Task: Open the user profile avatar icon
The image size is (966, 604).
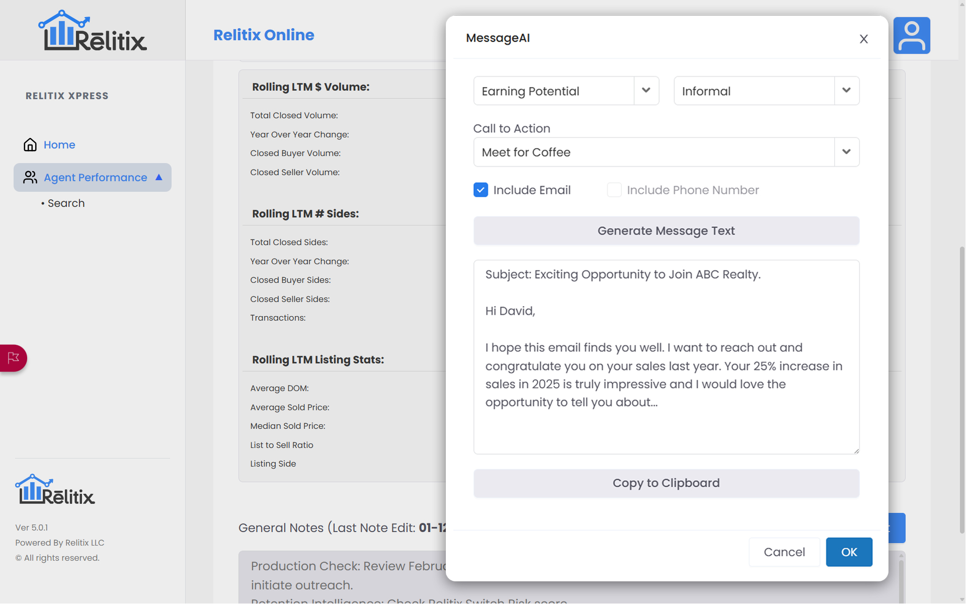Action: (x=911, y=35)
